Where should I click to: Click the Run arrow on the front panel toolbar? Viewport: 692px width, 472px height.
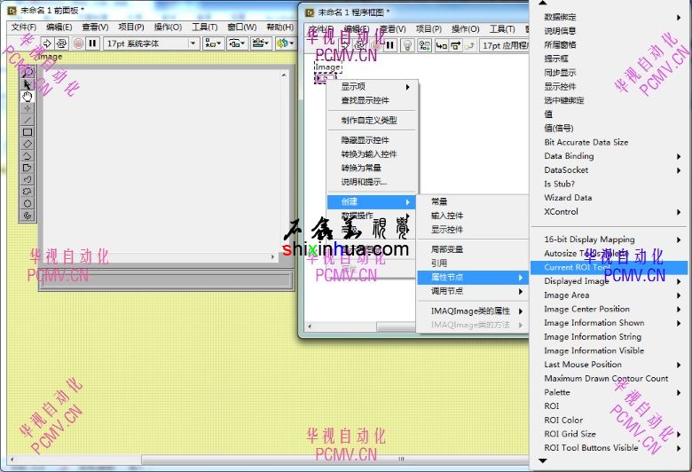click(47, 43)
